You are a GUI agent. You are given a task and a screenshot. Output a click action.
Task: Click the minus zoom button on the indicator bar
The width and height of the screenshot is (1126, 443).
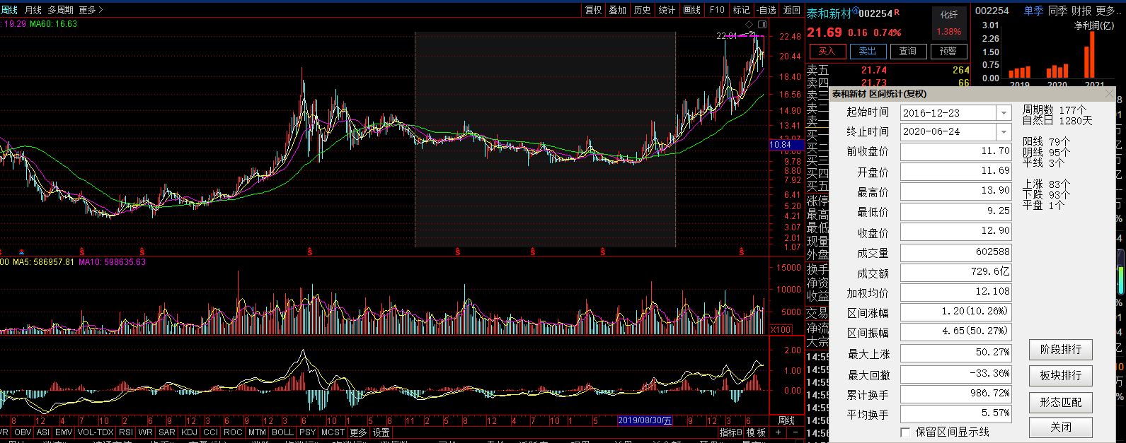click(795, 432)
